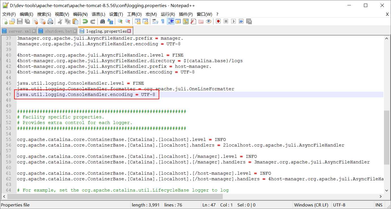Toggle show all characters pilcrow icon
This screenshot has width=391, height=209.
(163, 21)
